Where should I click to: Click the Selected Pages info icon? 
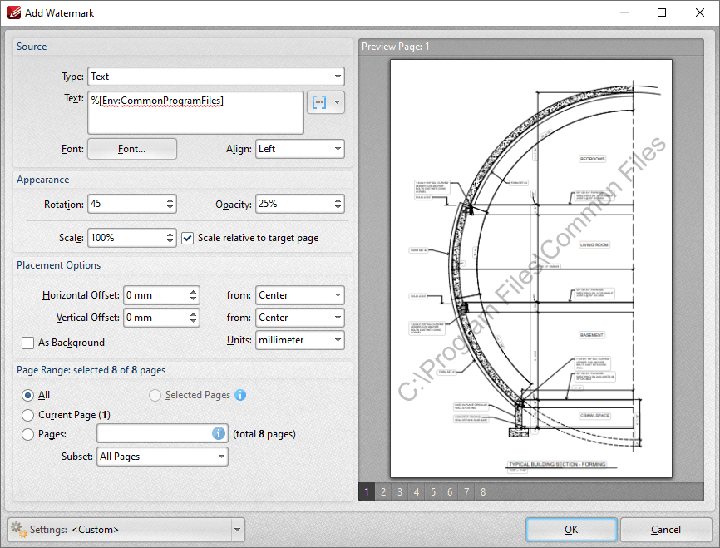coord(240,395)
